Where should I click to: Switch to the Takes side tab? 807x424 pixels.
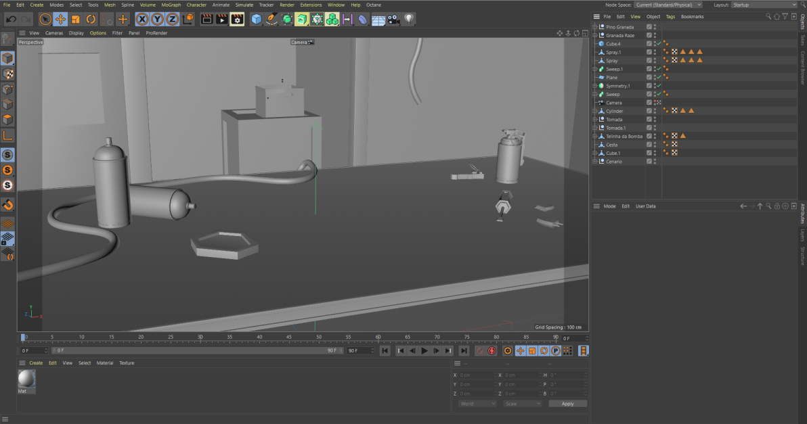(802, 40)
